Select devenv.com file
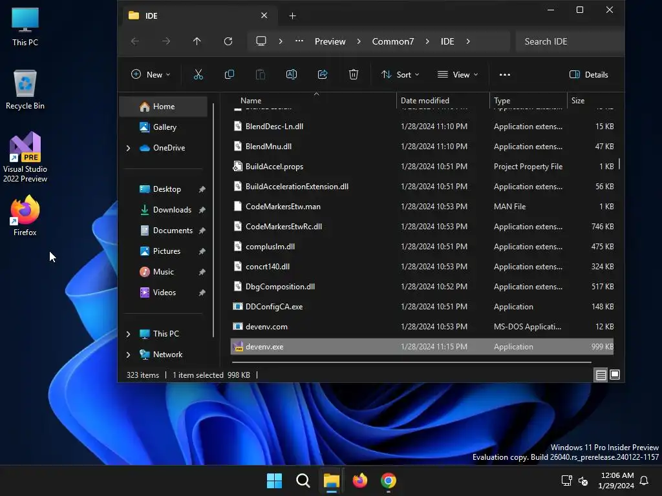 click(x=422, y=327)
